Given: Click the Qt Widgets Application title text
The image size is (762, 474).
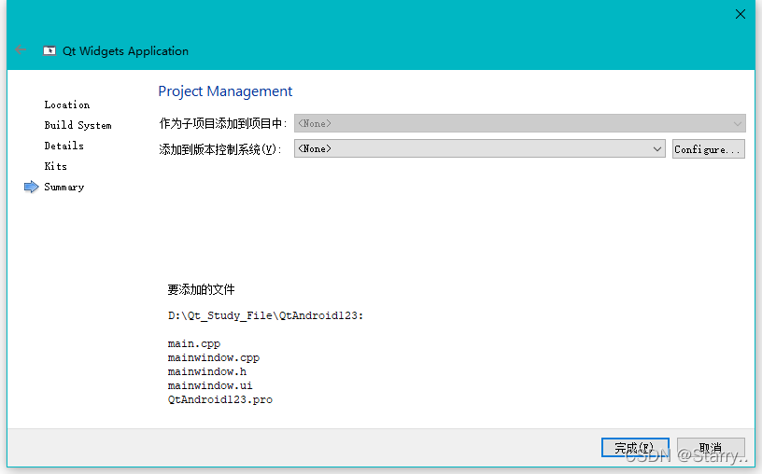Looking at the screenshot, I should point(125,51).
